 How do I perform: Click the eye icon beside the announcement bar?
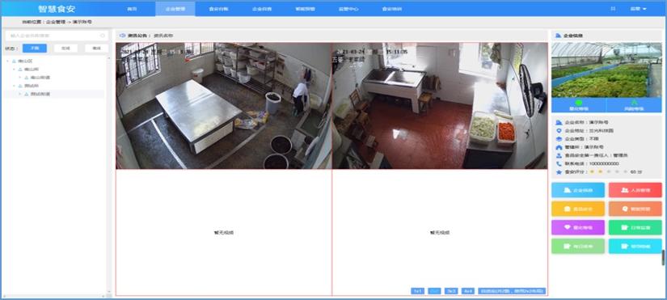click(123, 36)
